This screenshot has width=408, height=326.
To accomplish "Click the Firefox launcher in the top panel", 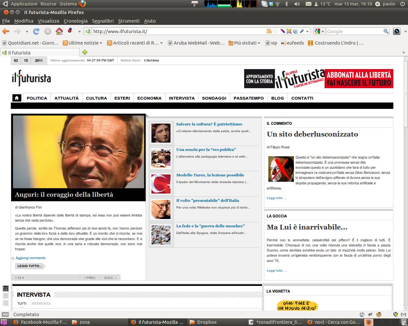I will (82, 4).
